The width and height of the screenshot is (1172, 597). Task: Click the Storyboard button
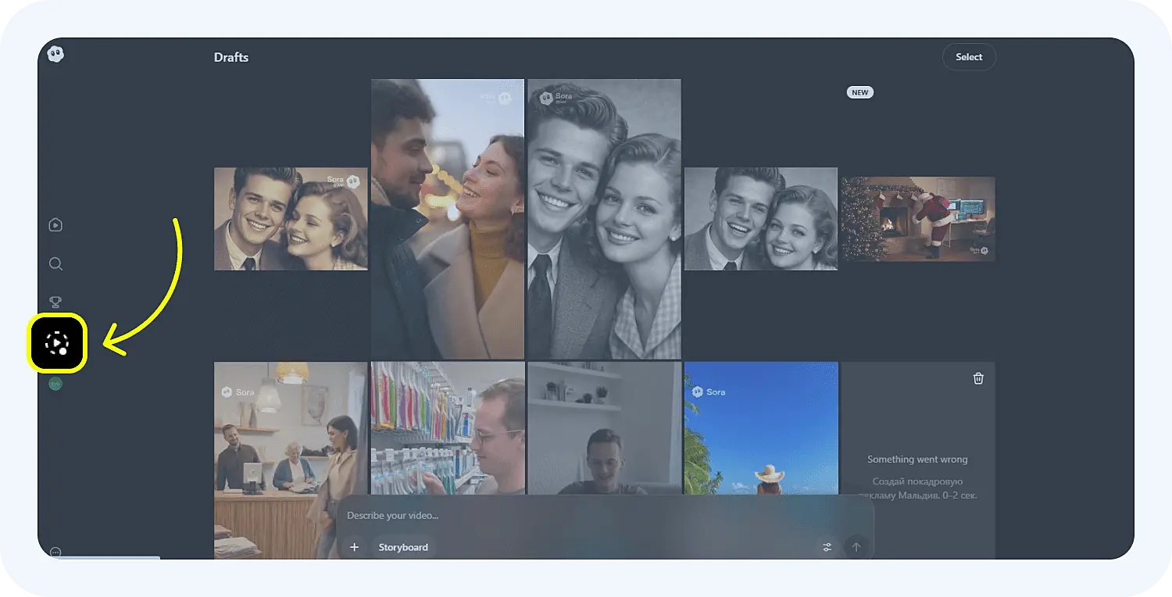pos(403,547)
